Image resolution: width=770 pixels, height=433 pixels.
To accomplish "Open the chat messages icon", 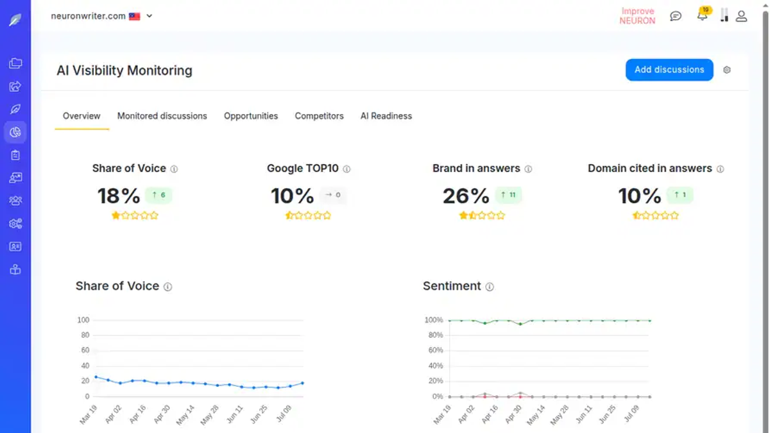I will pyautogui.click(x=676, y=16).
